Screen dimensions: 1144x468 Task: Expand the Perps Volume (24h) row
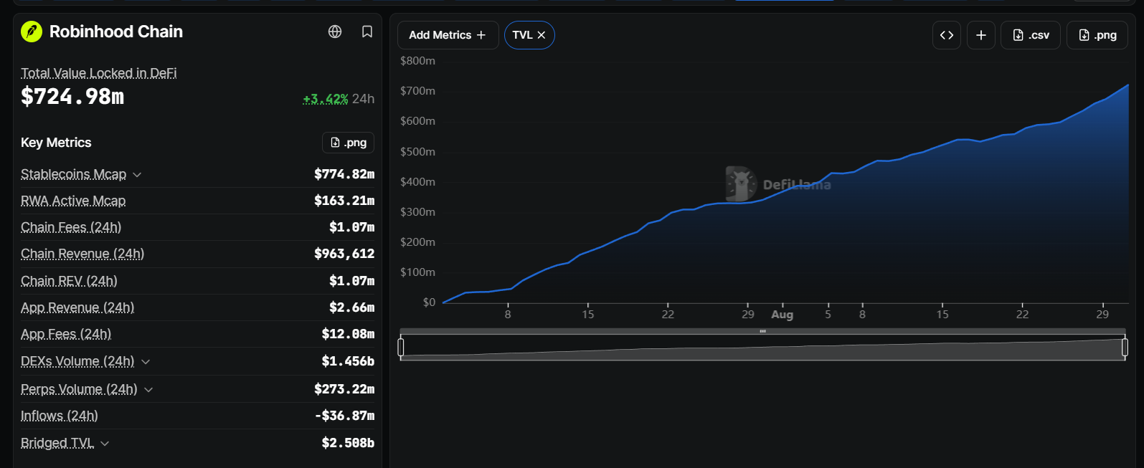pos(148,390)
